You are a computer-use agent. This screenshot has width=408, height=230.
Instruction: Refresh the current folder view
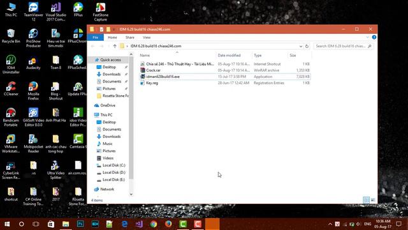point(307,46)
